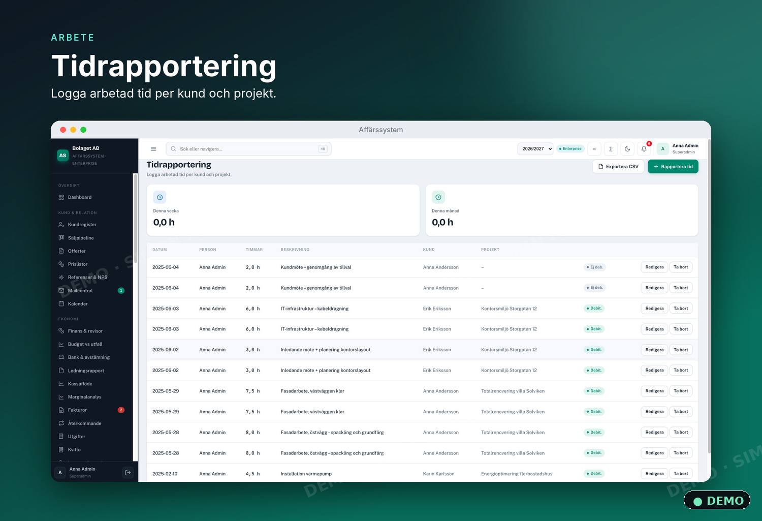Click the sigma summary icon in header
The image size is (762, 521).
(x=611, y=149)
